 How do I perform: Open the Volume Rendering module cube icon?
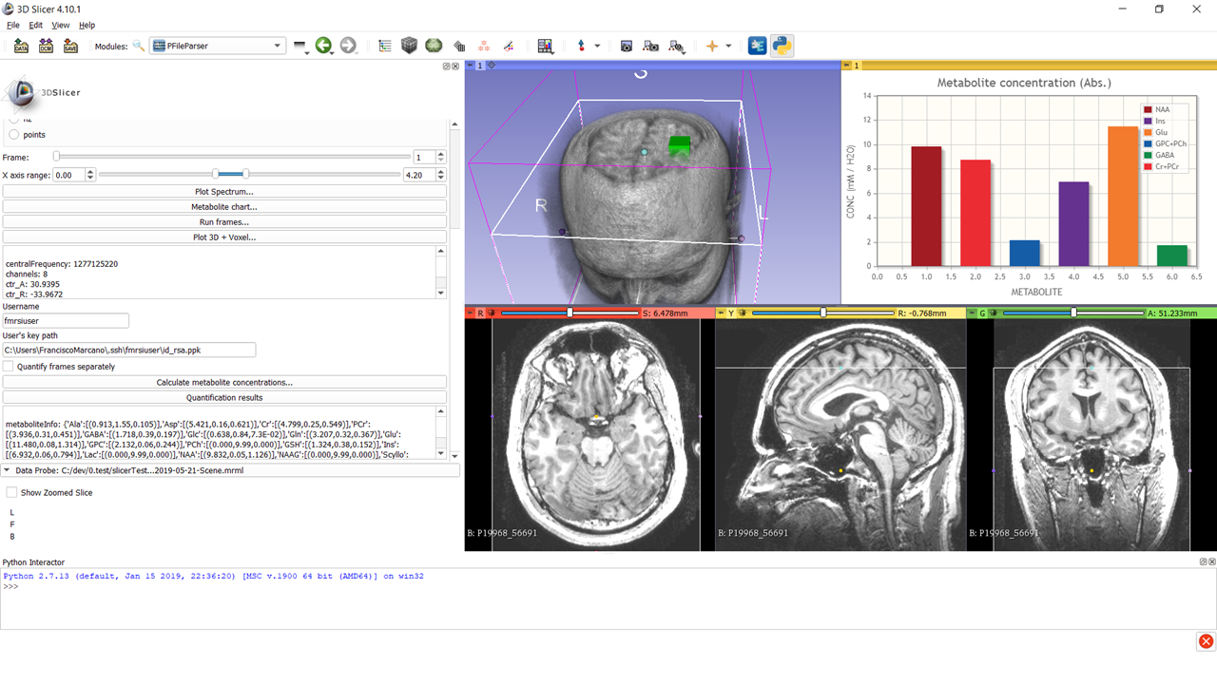tap(409, 46)
